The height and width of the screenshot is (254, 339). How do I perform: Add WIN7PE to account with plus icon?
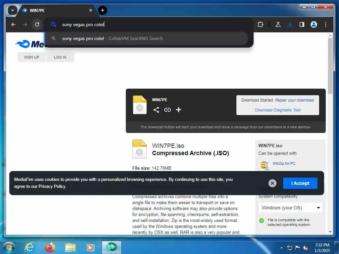[178, 110]
